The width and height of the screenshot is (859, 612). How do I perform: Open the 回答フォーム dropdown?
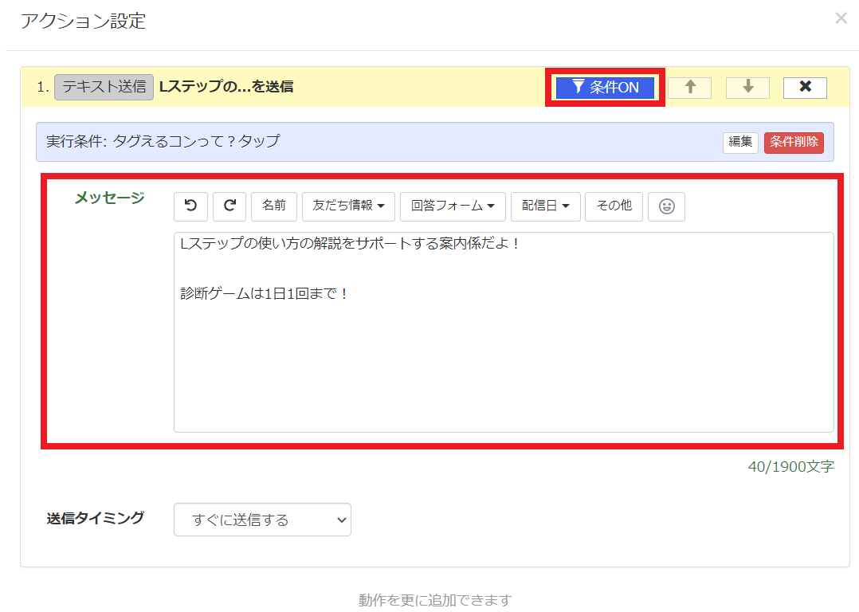453,206
